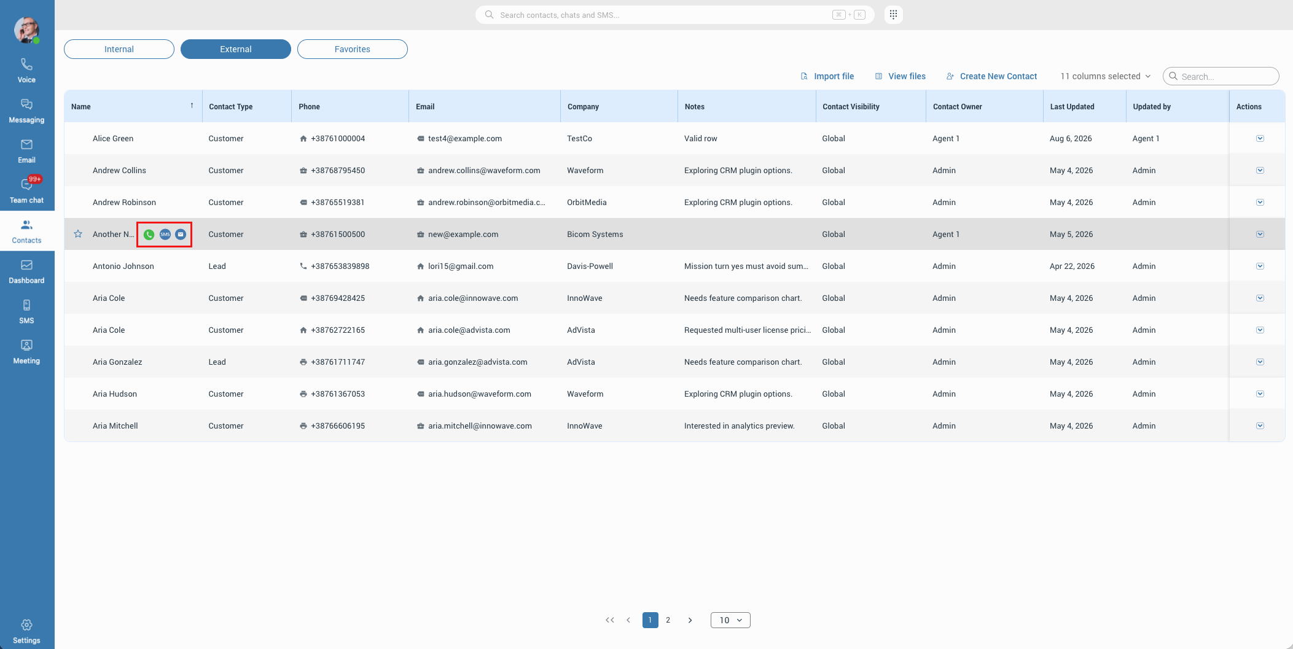The image size is (1293, 649).
Task: Open the Meeting sidebar item
Action: pyautogui.click(x=26, y=352)
